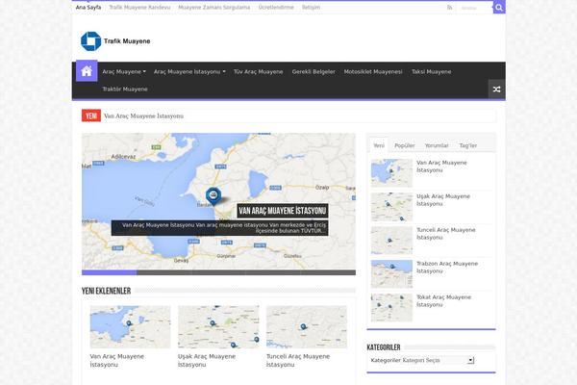Open Motosiklet Muayenesi menu item

pos(373,72)
